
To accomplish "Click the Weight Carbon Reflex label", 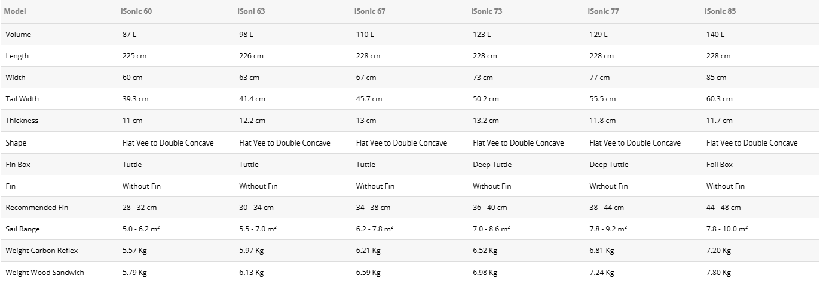I will (x=42, y=251).
